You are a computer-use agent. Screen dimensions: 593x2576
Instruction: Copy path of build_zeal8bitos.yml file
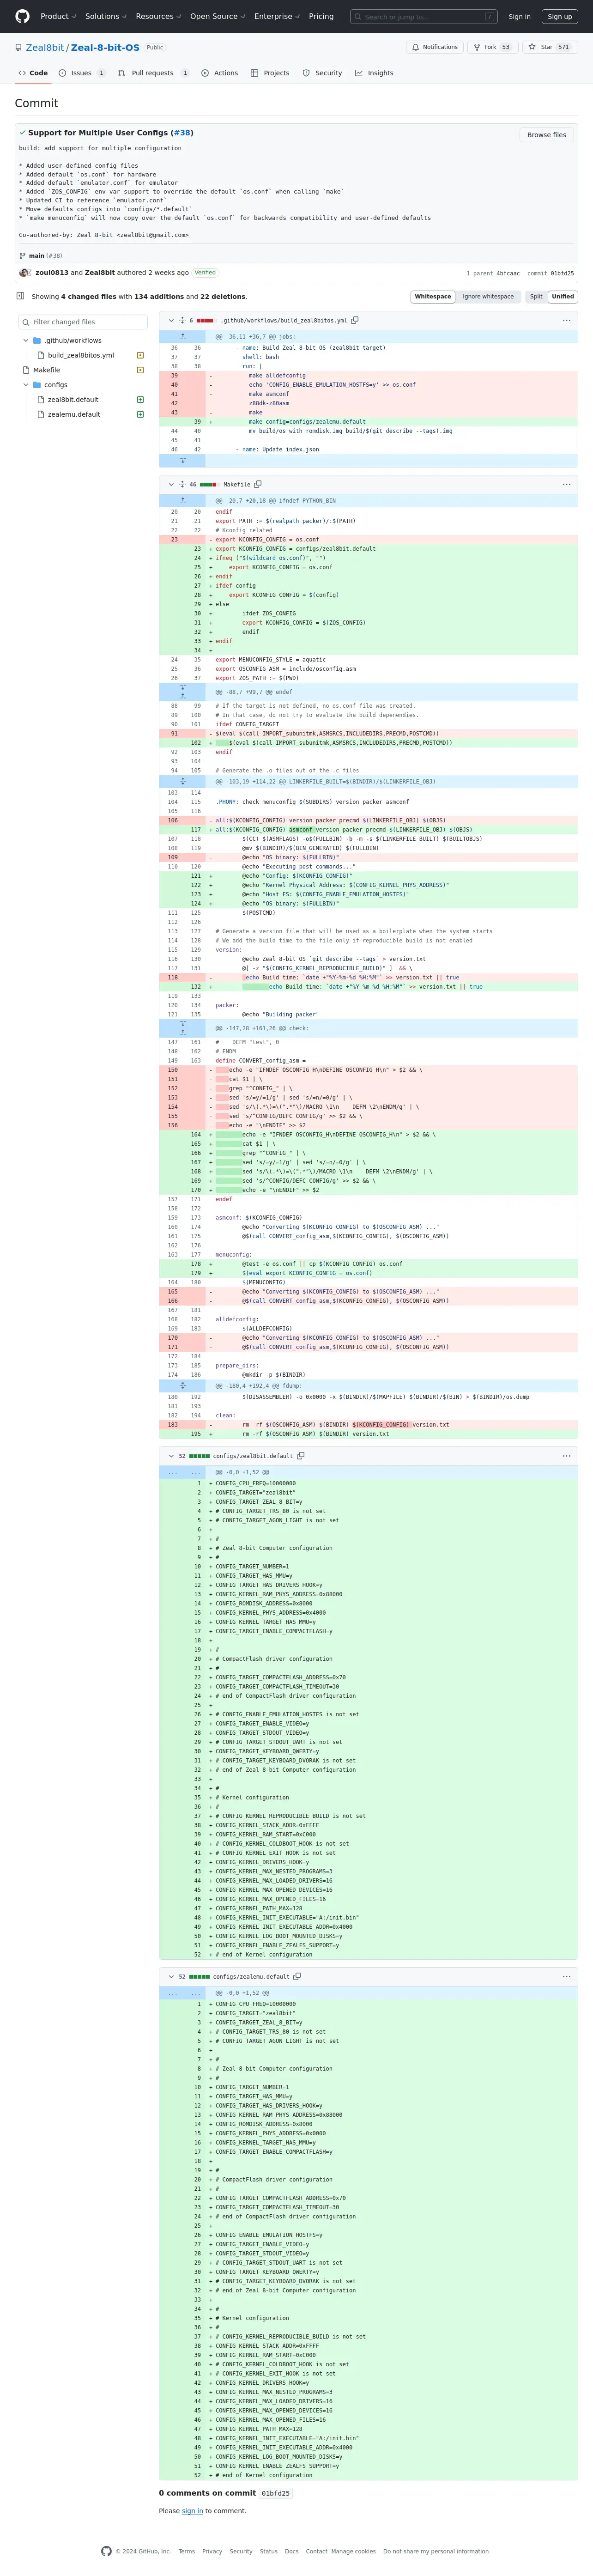[355, 320]
